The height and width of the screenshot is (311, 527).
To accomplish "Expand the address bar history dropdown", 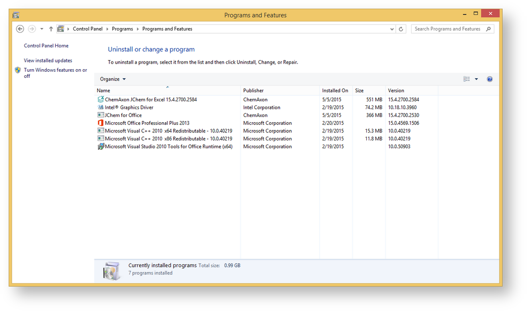I will point(392,29).
